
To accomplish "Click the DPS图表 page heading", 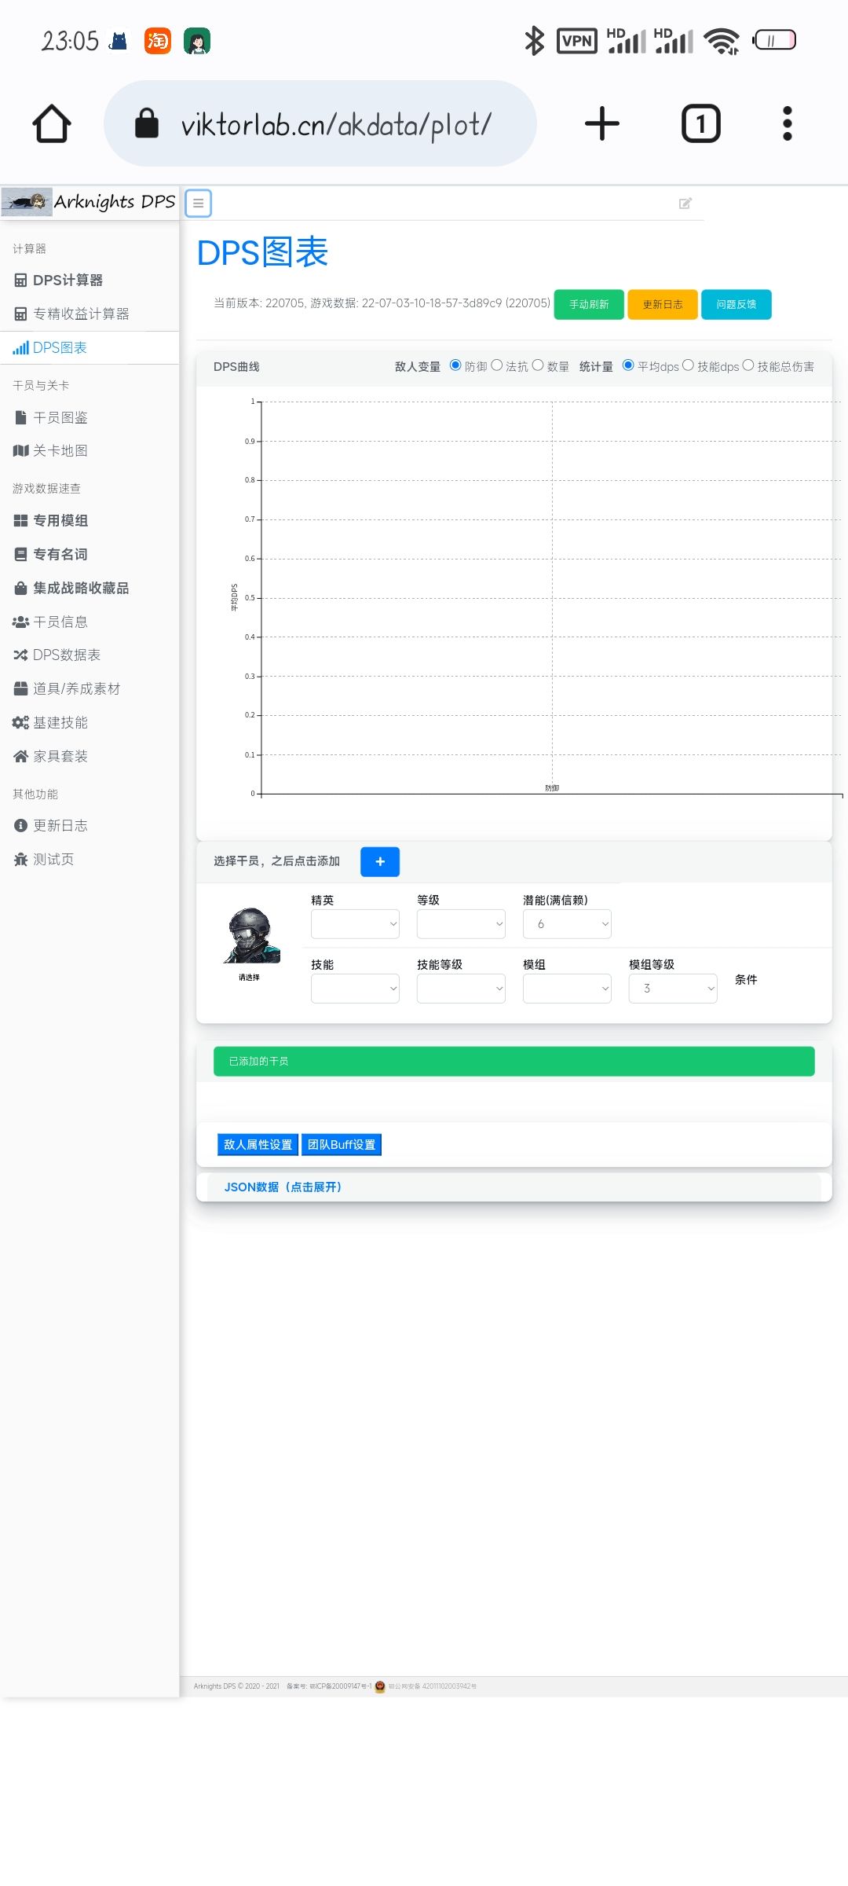I will (x=262, y=253).
